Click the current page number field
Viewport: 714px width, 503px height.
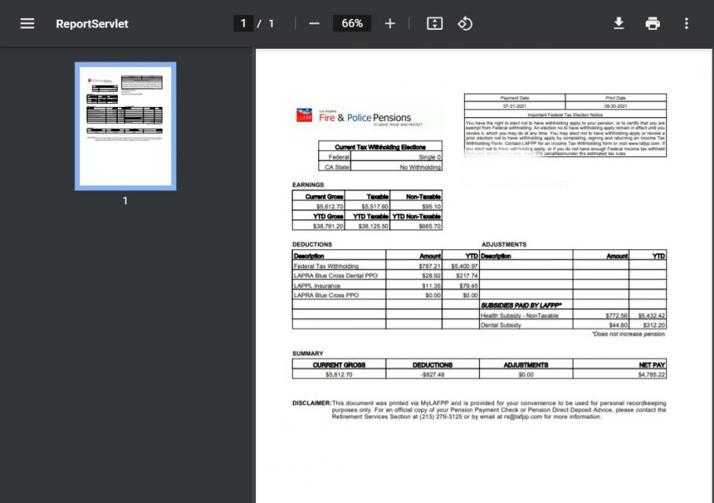pos(243,24)
